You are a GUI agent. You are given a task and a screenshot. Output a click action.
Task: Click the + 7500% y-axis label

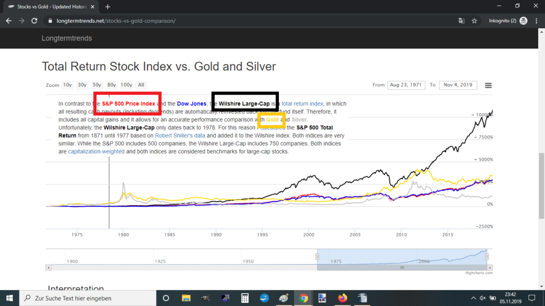pos(483,137)
